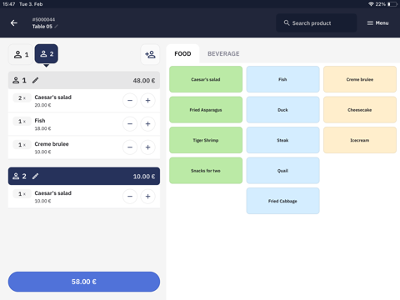Add Caesar's salad product tile
Viewport: 400px width, 300px height.
pyautogui.click(x=206, y=79)
